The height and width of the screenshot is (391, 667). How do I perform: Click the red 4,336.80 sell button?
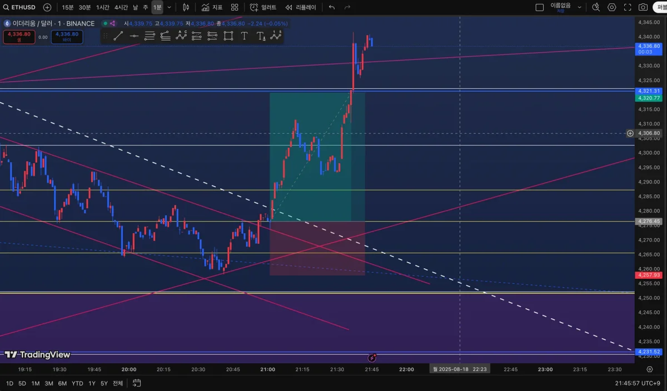(x=19, y=37)
